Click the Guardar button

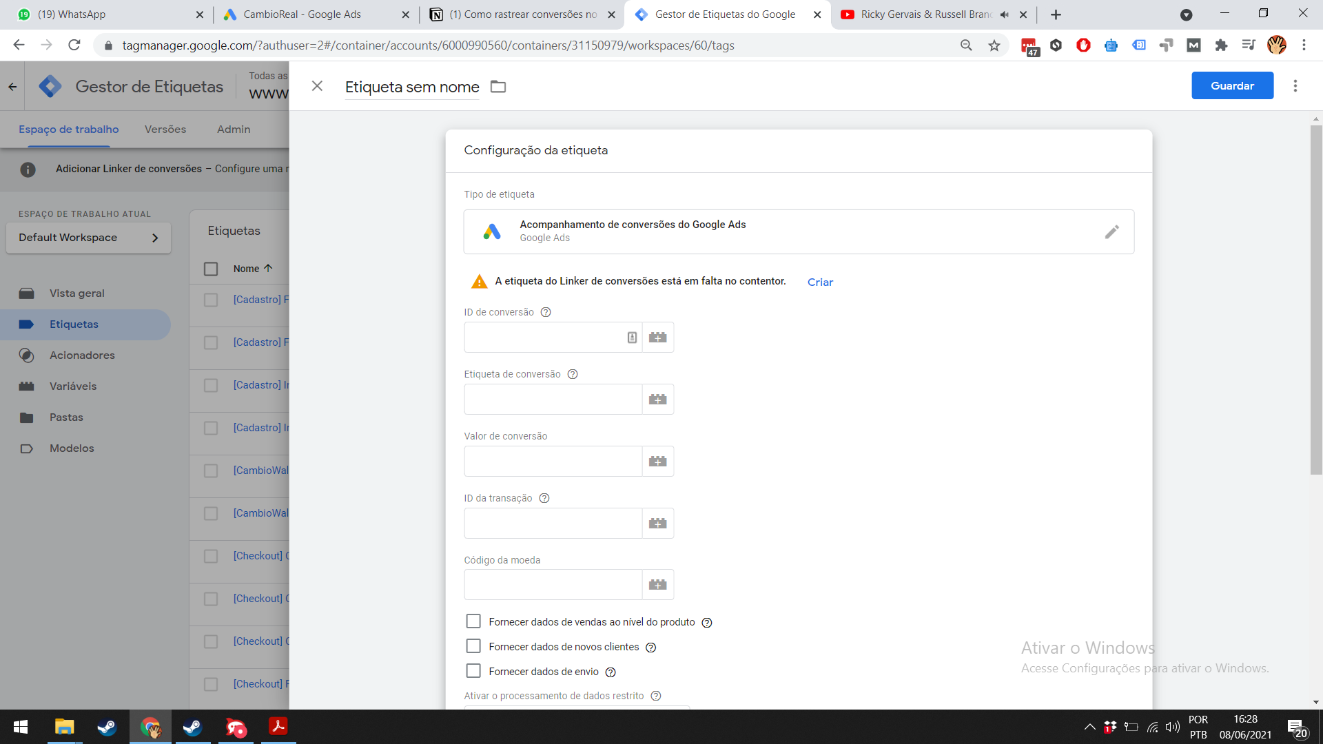[1232, 86]
